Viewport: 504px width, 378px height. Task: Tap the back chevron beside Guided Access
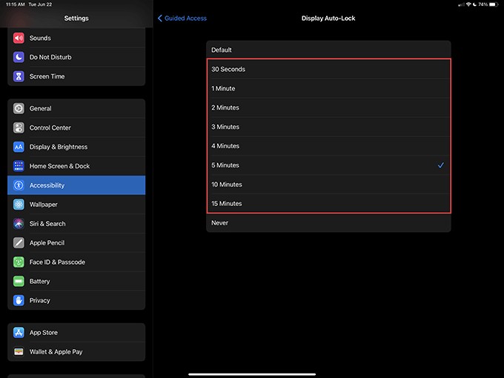pyautogui.click(x=160, y=19)
